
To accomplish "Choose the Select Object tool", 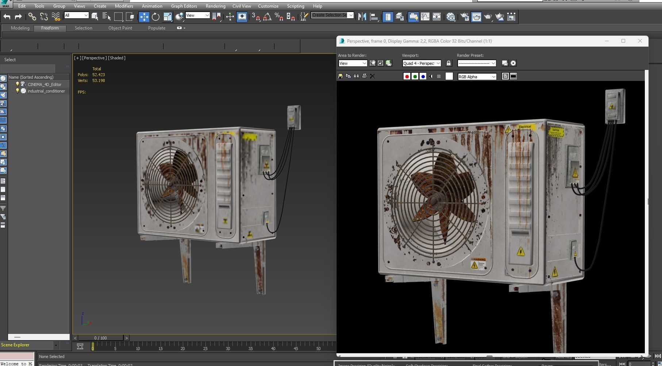I will click(95, 17).
